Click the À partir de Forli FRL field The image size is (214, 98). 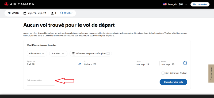pyautogui.click(x=51, y=64)
